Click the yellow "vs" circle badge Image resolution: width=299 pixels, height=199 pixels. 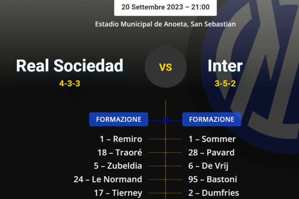pos(165,67)
